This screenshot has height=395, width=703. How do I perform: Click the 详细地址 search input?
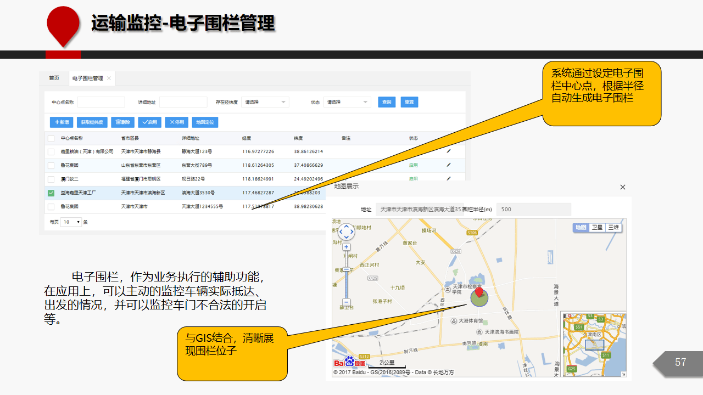(183, 102)
